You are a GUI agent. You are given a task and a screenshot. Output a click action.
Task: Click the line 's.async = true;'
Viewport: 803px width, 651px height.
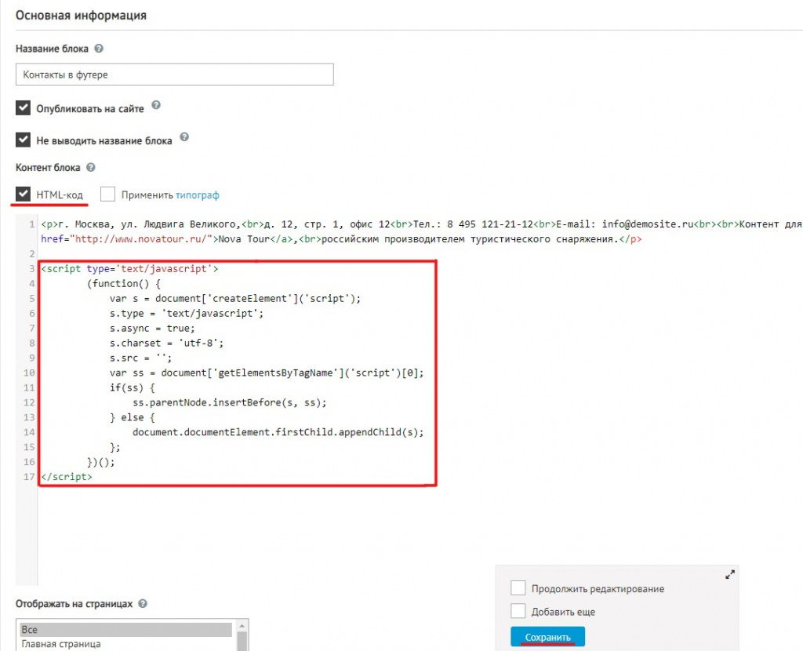point(152,329)
